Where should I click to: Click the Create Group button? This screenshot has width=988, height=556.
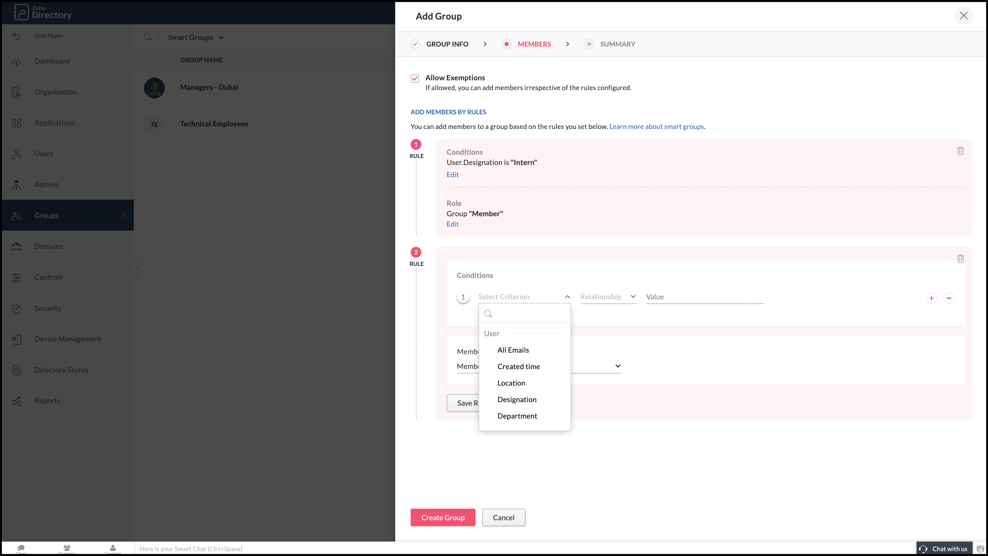tap(443, 518)
